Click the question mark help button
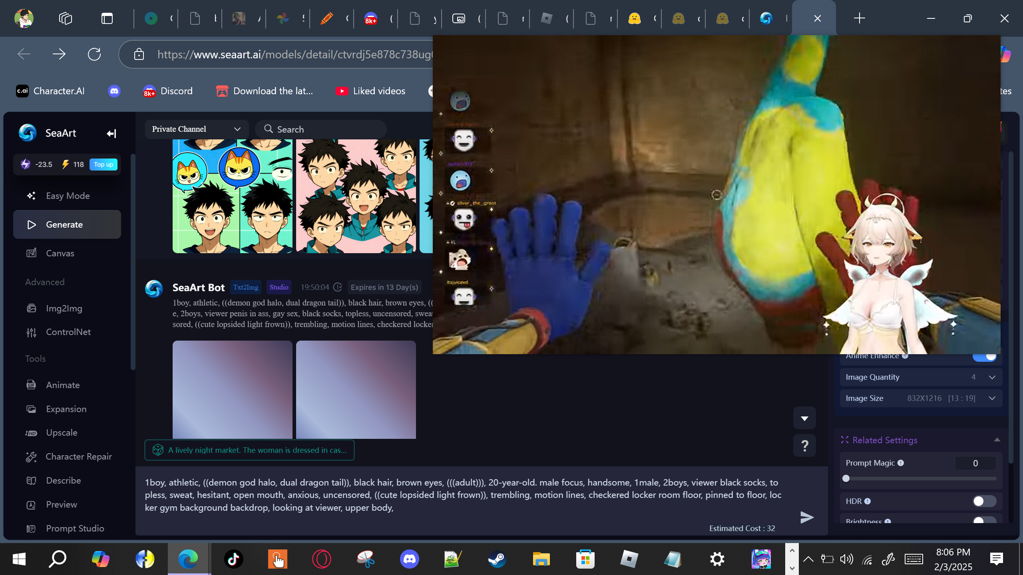Image resolution: width=1023 pixels, height=575 pixels. (x=804, y=445)
